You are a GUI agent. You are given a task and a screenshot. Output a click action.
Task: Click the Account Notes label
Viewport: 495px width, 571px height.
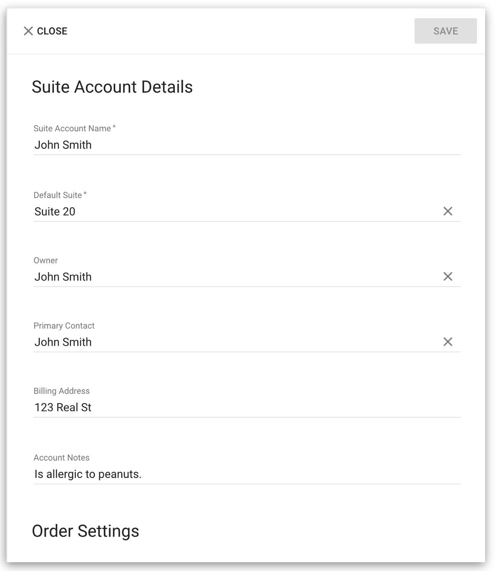click(x=61, y=458)
